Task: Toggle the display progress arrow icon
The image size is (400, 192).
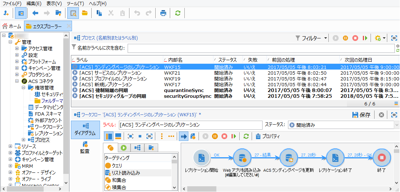Action: tap(184, 136)
